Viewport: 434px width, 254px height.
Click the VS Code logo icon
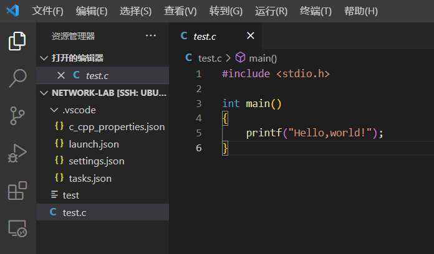13,11
